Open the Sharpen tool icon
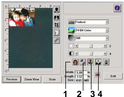 [x=83, y=62]
